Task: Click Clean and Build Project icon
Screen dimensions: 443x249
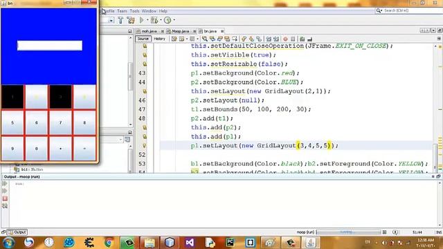Action: pos(131,20)
